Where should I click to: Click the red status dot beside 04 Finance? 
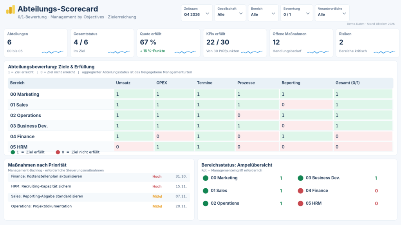(300, 191)
